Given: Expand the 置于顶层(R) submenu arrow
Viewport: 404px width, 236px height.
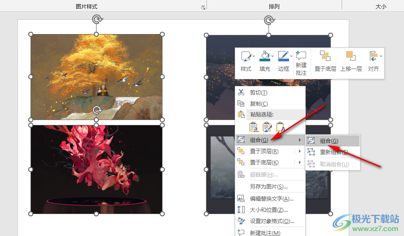Looking at the screenshot, I should (300, 151).
